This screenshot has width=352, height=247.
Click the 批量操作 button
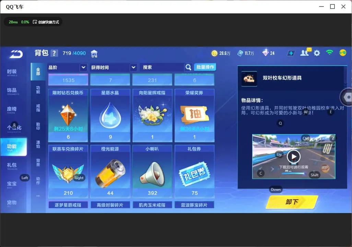pyautogui.click(x=205, y=67)
